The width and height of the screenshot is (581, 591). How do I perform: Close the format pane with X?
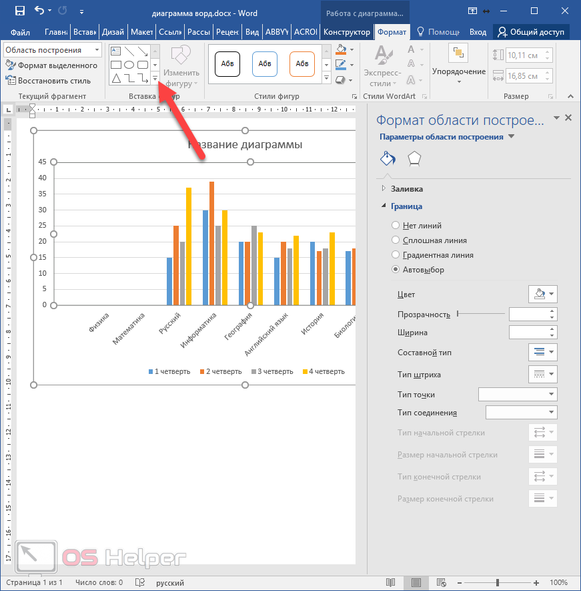pyautogui.click(x=568, y=118)
